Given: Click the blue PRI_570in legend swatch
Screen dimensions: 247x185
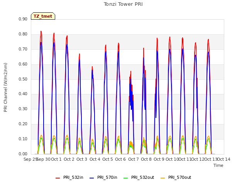Looking at the screenshot, I should pos(92,178).
